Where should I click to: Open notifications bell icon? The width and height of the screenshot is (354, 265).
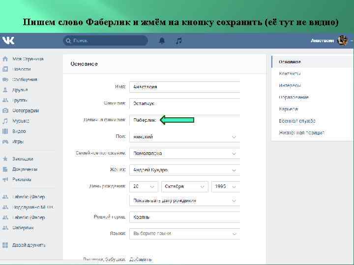162,41
